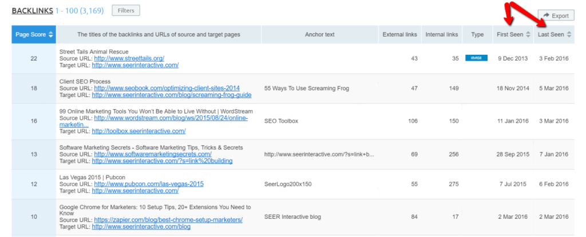This screenshot has height=237, width=586.
Task: Open pubcon.com las-vegas-2015 source link
Action: [149, 184]
